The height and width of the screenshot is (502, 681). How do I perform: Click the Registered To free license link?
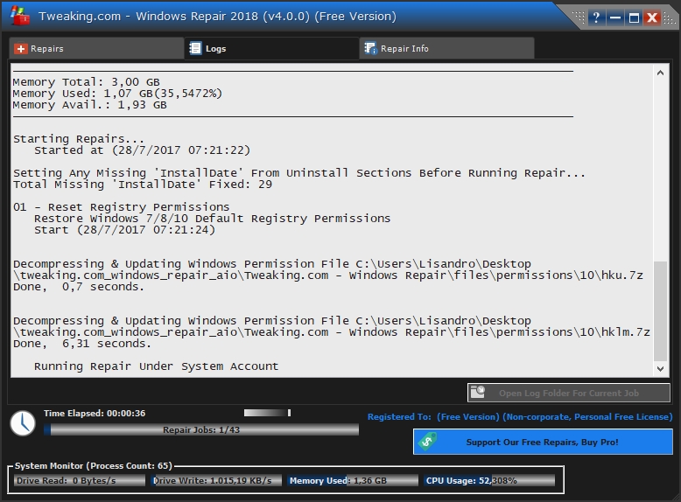pyautogui.click(x=520, y=416)
